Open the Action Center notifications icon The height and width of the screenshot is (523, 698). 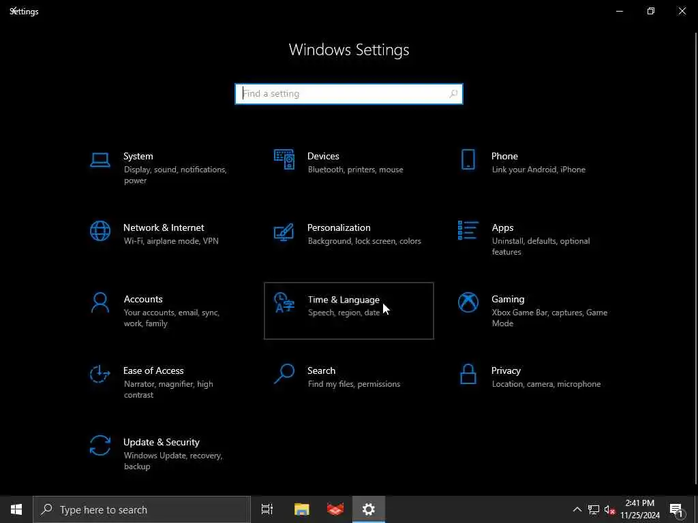click(676, 509)
